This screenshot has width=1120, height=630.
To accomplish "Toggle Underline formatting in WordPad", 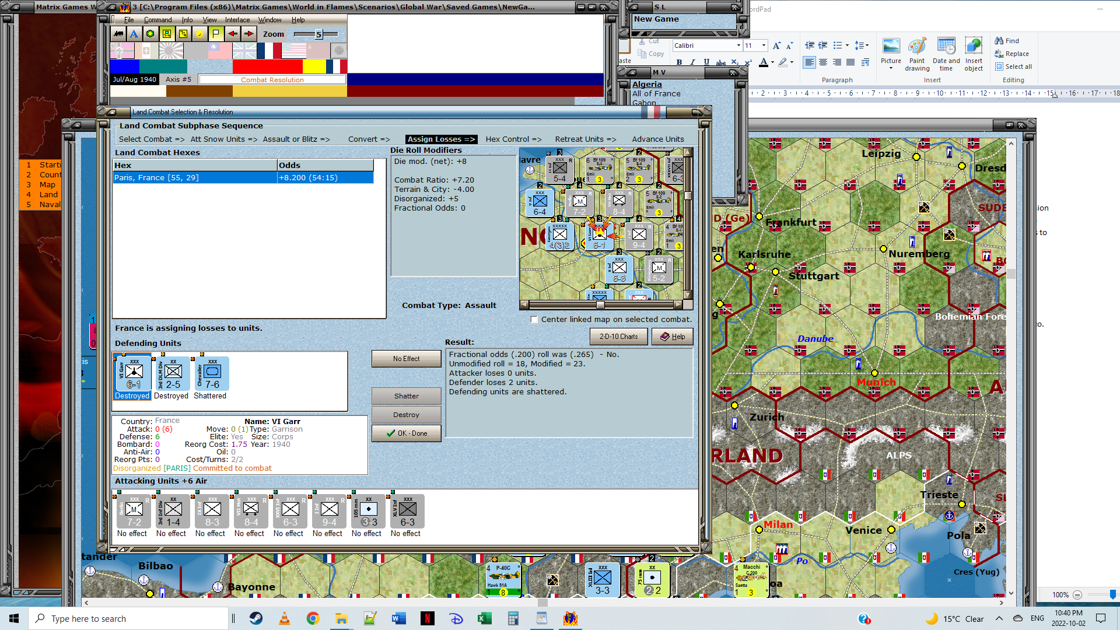I will click(x=706, y=62).
